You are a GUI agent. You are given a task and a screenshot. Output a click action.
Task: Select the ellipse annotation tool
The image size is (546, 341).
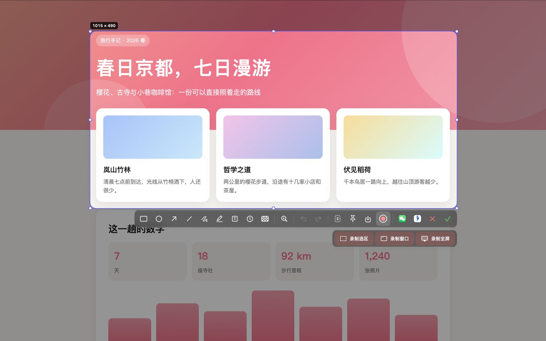pyautogui.click(x=159, y=219)
